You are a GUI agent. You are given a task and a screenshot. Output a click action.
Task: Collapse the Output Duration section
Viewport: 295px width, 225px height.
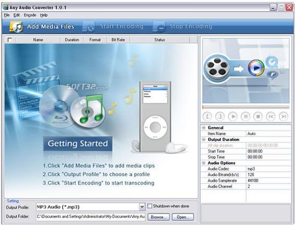pos(203,139)
